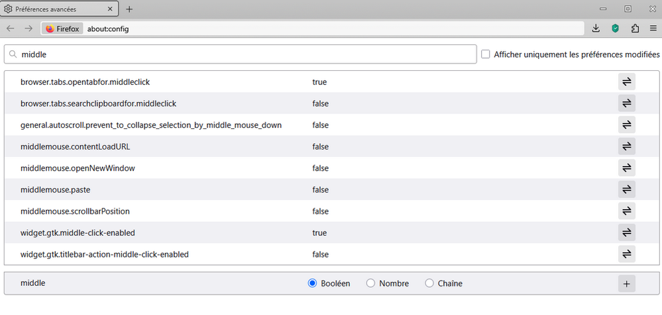Open the Firefox hamburger application menu
Image resolution: width=662 pixels, height=315 pixels.
(653, 28)
